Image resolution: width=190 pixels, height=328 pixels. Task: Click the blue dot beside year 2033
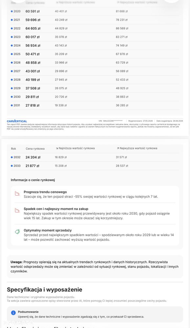[12, 166]
